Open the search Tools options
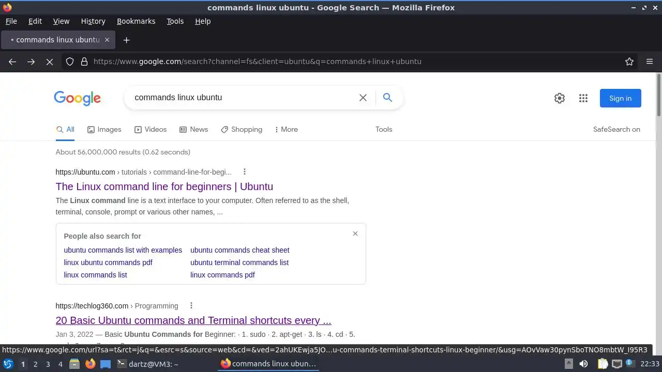This screenshot has height=372, width=662. pos(384,130)
